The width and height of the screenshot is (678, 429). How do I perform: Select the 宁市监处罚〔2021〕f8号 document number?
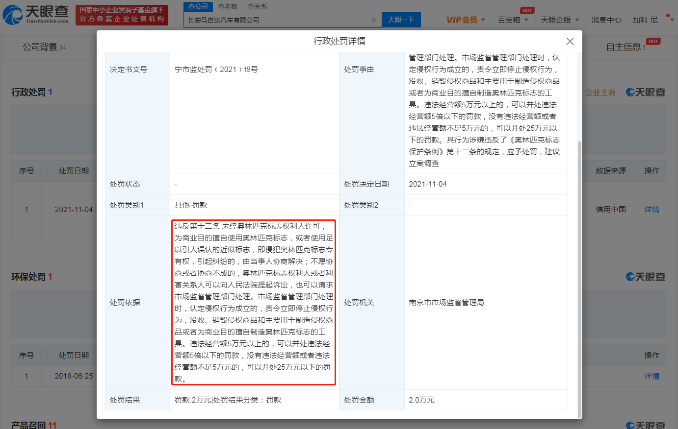point(216,70)
